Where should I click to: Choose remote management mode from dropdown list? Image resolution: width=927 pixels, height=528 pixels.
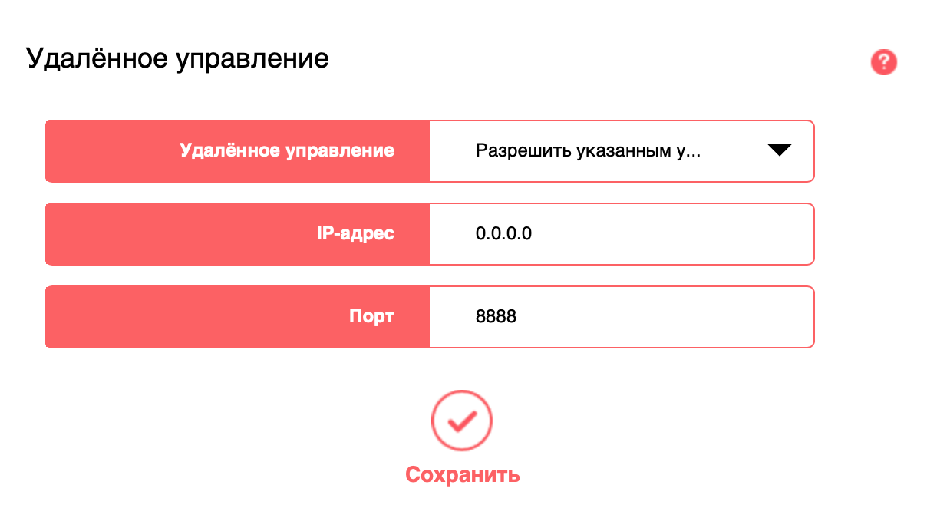[x=622, y=151]
